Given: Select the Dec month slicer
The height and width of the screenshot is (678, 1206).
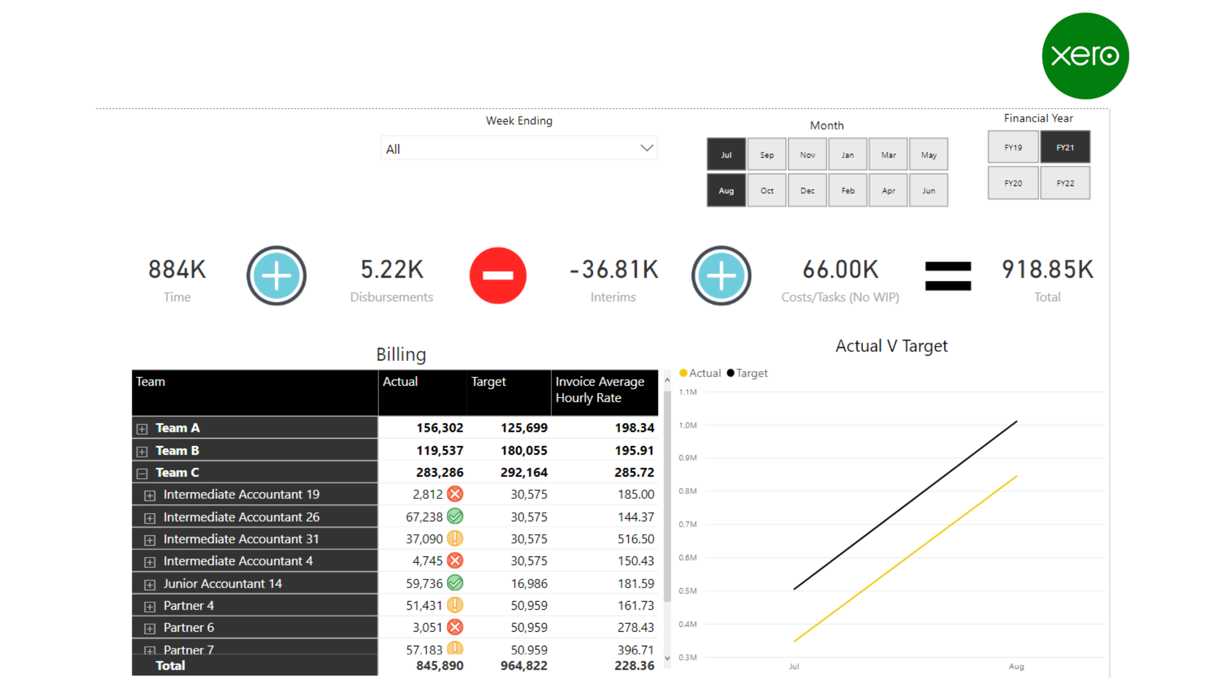Looking at the screenshot, I should coord(808,190).
